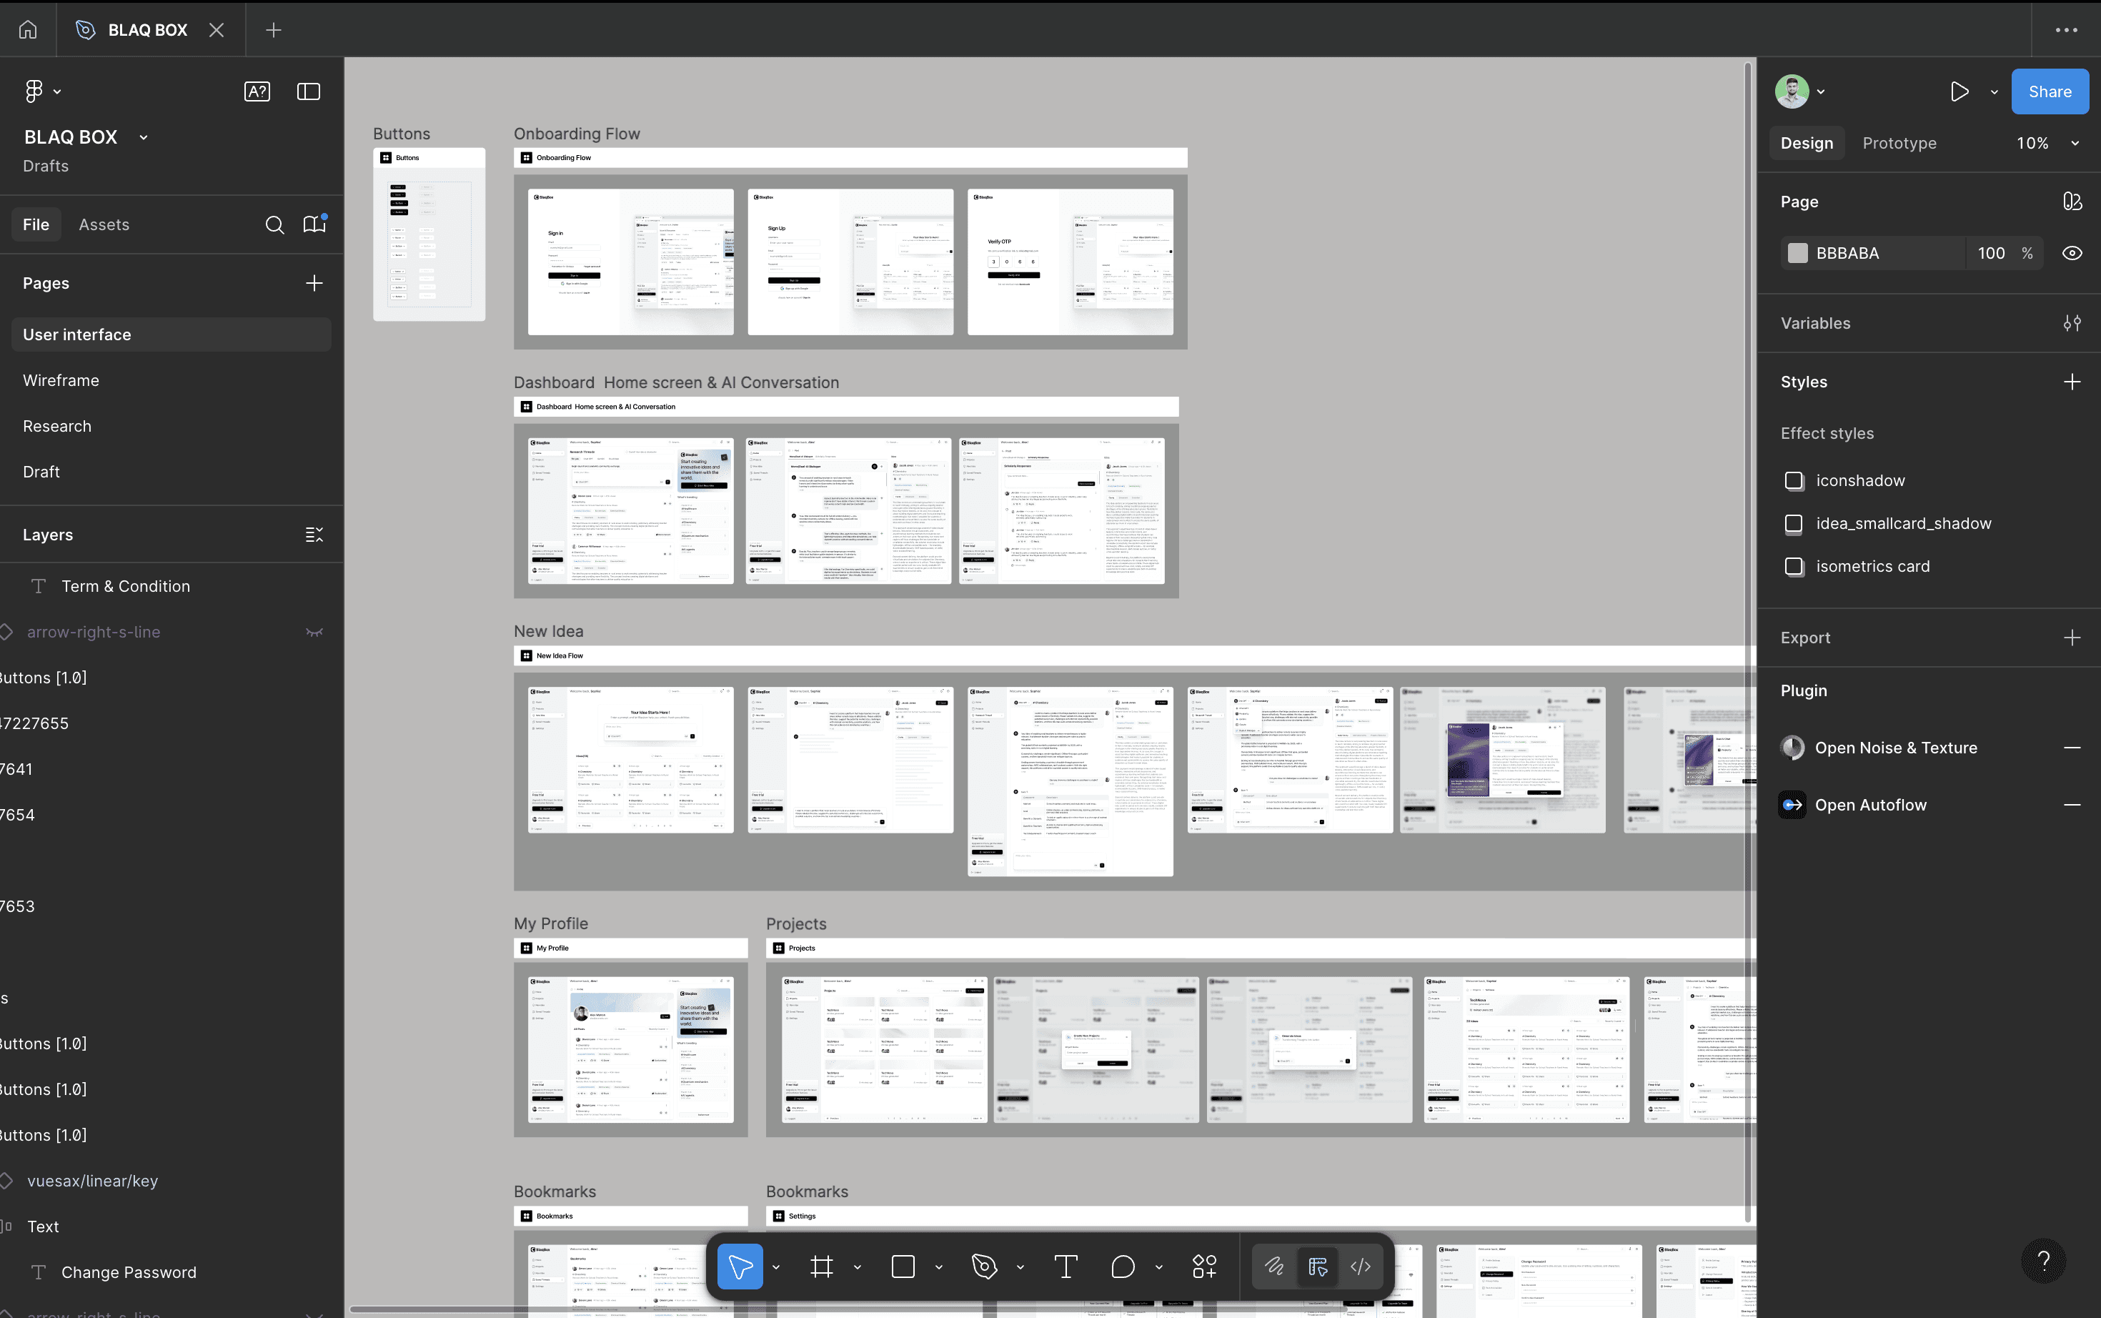Collapse all layers in Layers panel

[314, 535]
